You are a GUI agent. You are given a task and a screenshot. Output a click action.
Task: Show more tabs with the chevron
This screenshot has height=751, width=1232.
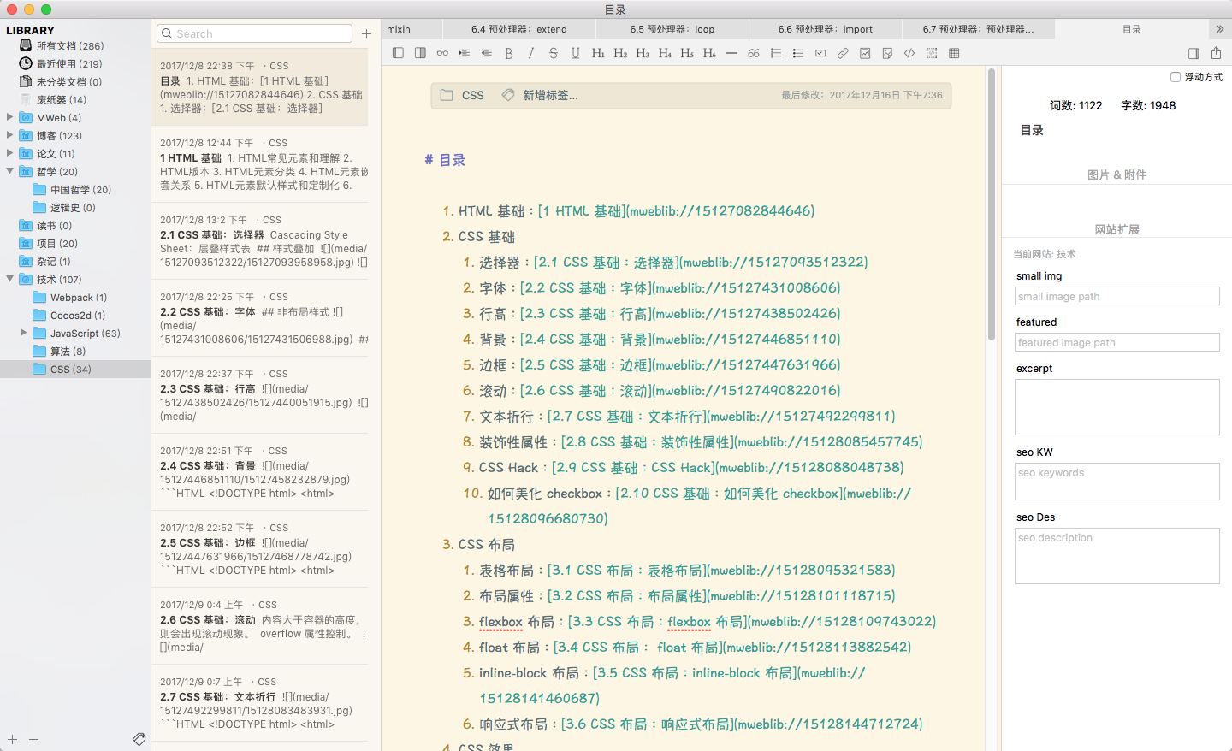(1220, 29)
